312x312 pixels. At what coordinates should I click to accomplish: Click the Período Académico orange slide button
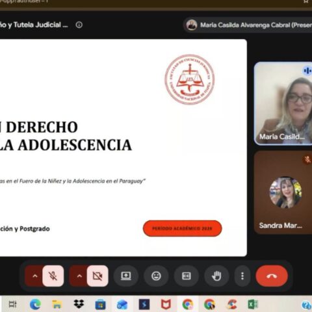click(182, 228)
